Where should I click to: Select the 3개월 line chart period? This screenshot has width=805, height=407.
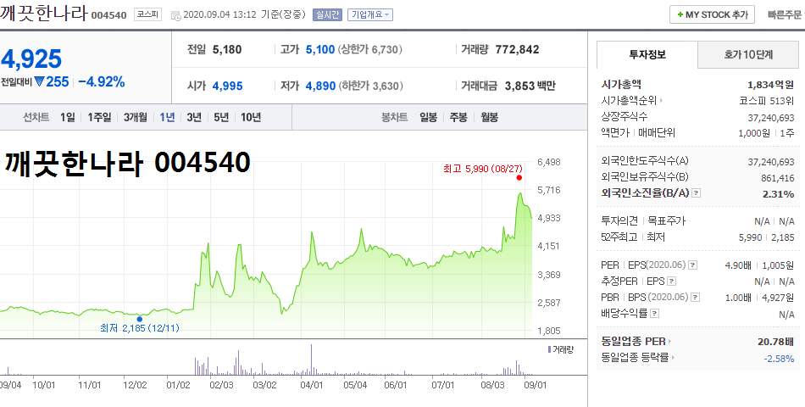(135, 117)
